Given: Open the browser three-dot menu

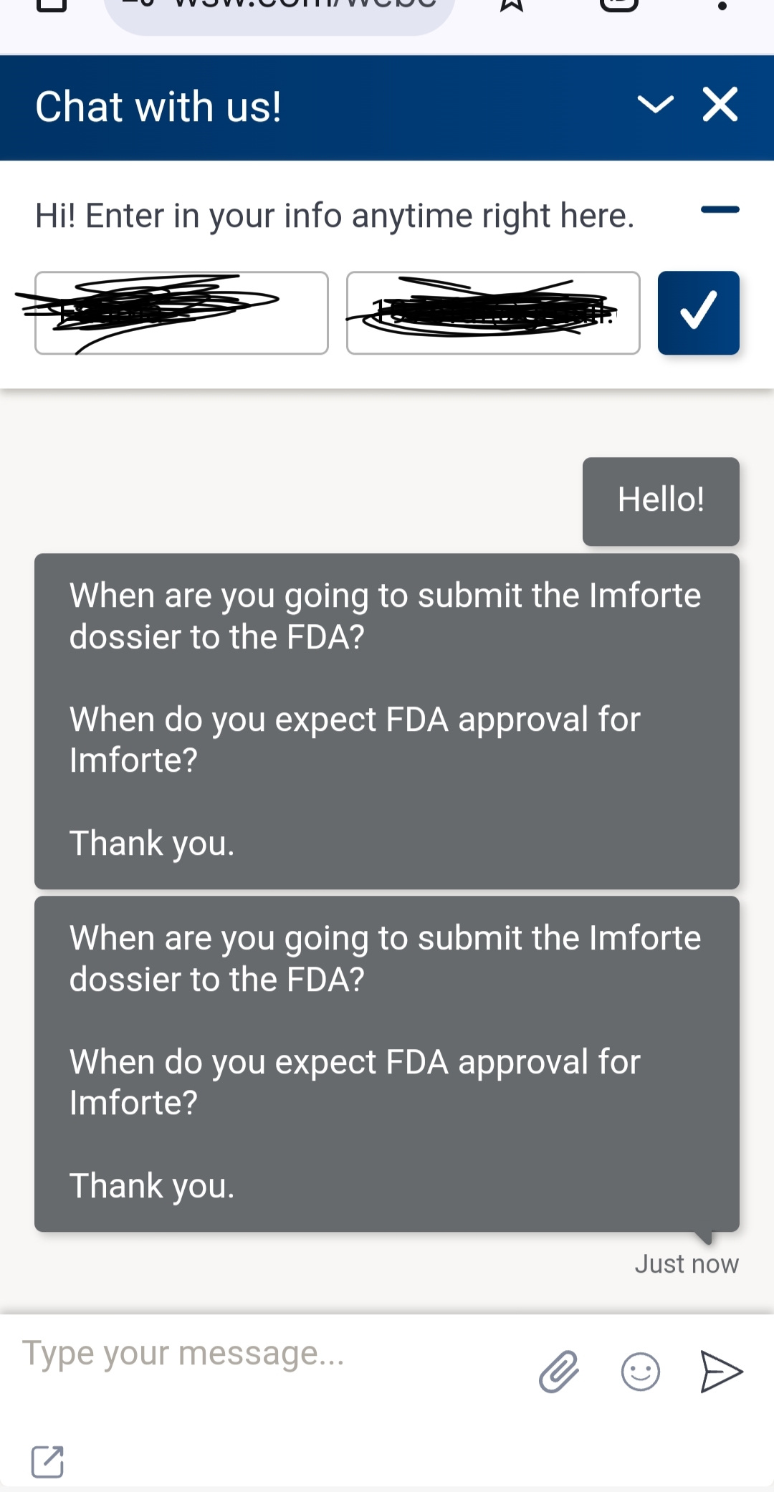Looking at the screenshot, I should [x=722, y=6].
